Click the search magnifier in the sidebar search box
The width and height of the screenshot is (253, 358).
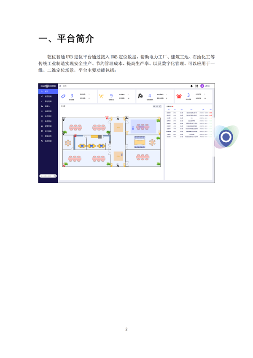55,176
